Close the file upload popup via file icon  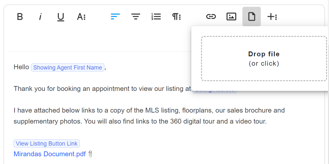pos(251,16)
